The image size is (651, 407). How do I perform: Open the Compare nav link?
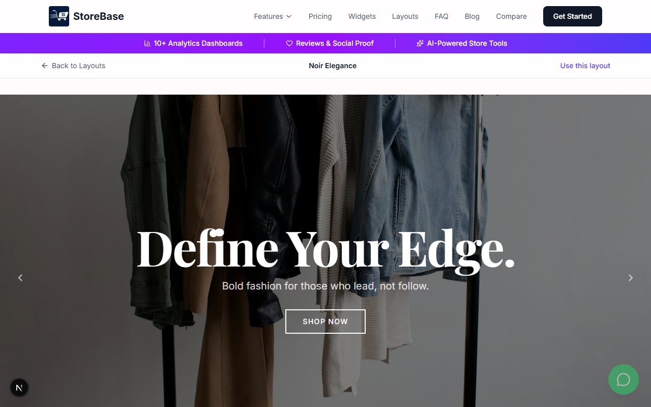click(511, 16)
